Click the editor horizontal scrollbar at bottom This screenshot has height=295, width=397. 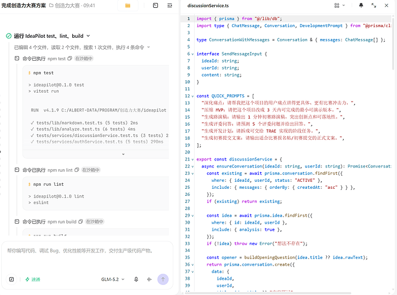coord(269,293)
